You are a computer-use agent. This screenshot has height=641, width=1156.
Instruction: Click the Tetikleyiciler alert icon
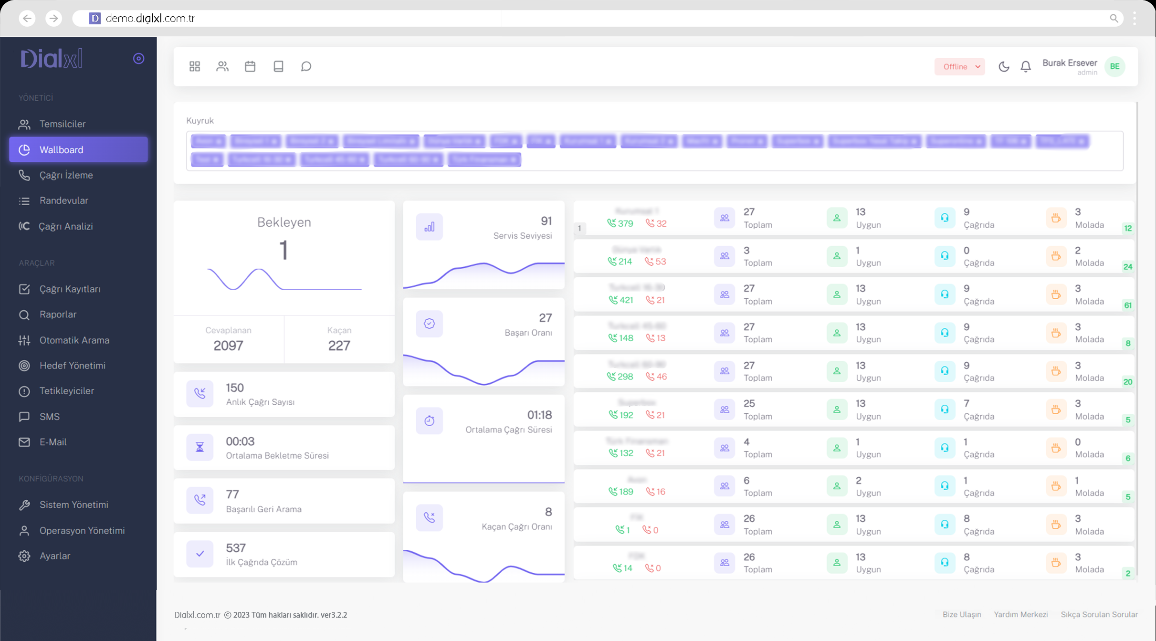click(x=24, y=391)
